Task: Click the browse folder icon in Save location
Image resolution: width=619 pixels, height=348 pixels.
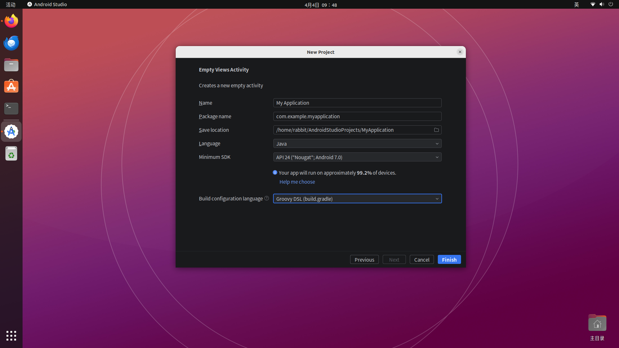Action: (x=436, y=130)
